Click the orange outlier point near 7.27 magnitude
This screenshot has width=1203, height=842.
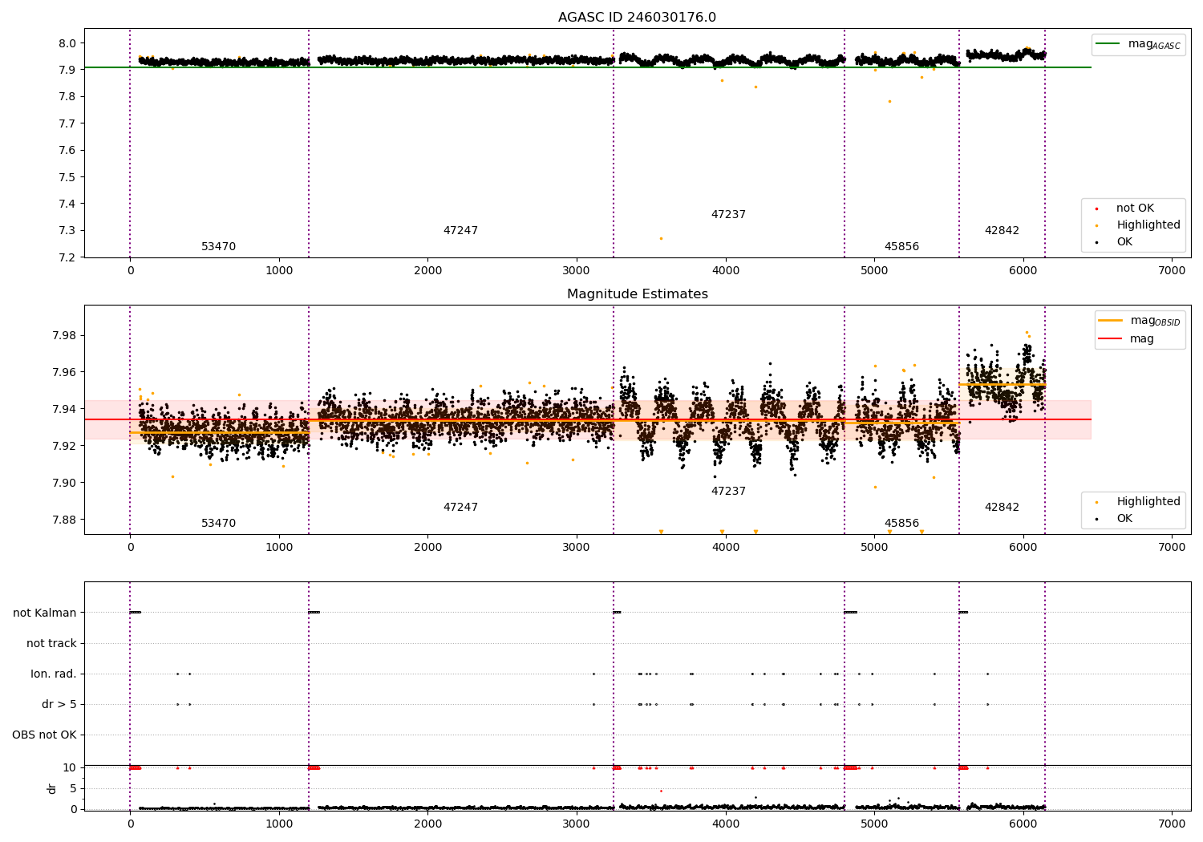click(x=661, y=238)
